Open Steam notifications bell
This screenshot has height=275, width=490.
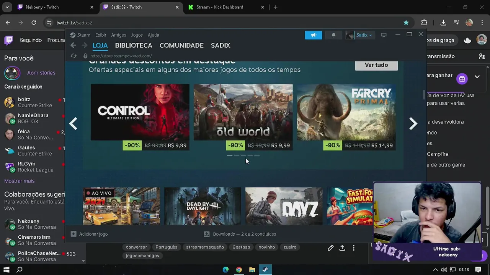333,35
